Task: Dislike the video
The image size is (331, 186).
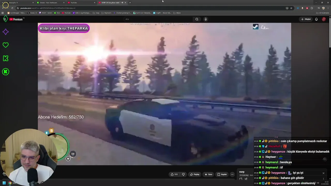Action: tap(183, 174)
